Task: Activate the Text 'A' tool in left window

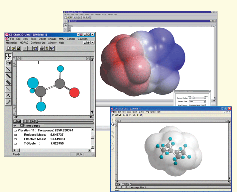Action: click(8, 96)
